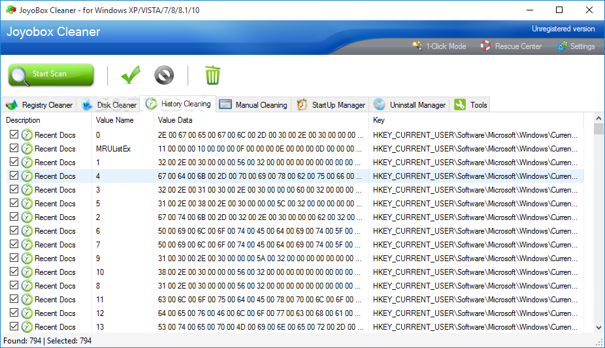Open the Manual Cleaning tab

[x=253, y=105]
